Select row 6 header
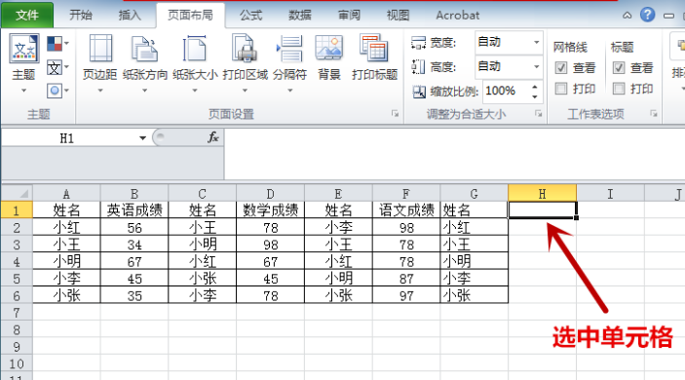Image resolution: width=685 pixels, height=380 pixels. (17, 295)
